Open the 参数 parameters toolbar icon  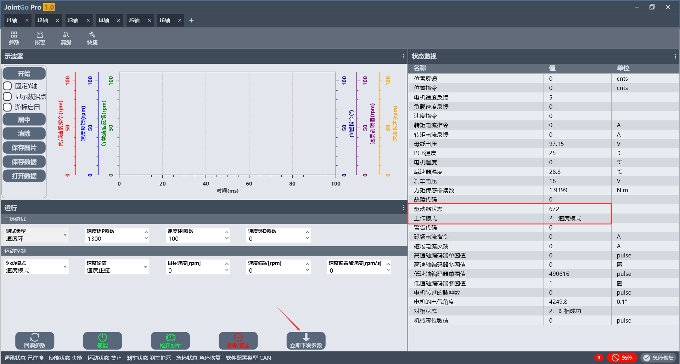pyautogui.click(x=14, y=38)
